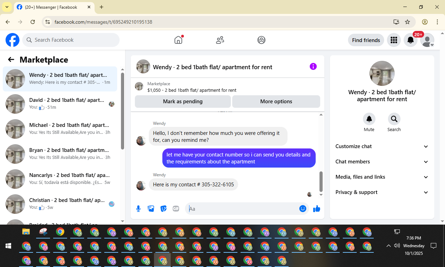View site information icon in address bar
Screen dimensions: 445x267
coord(48,22)
